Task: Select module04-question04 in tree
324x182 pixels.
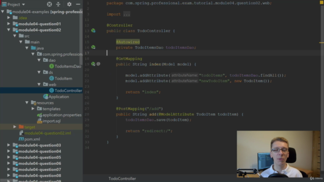Action: [39, 151]
